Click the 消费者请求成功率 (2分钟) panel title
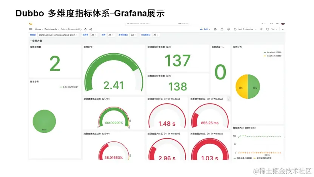Image resolution: width=314 pixels, height=177 pixels. pos(97,134)
